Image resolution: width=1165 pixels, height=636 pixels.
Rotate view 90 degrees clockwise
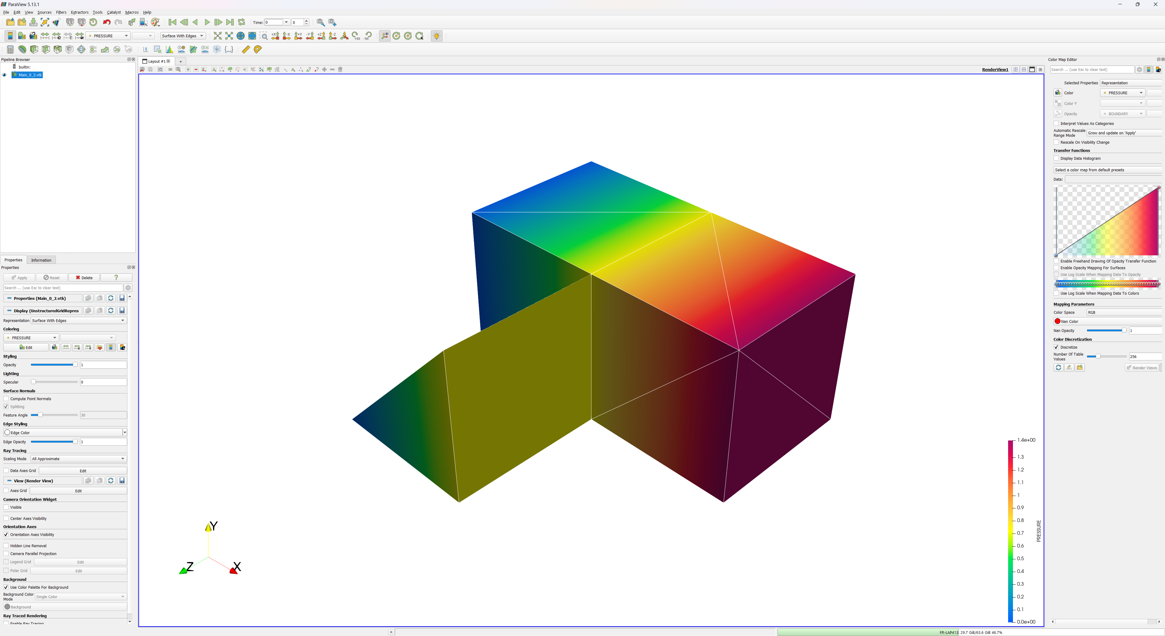click(356, 36)
